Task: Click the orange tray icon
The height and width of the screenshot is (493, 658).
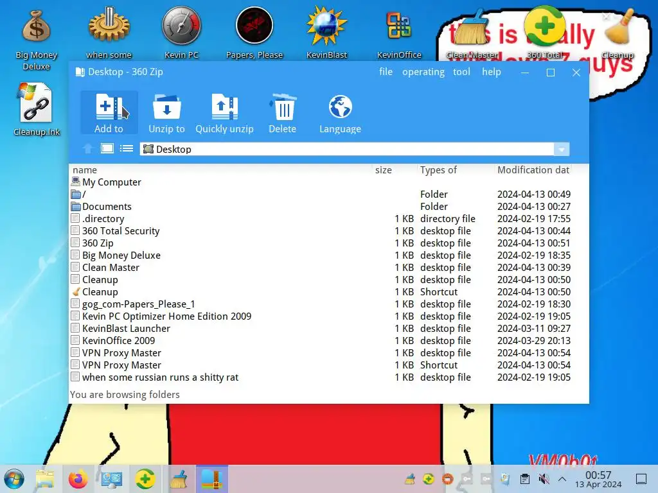Action: [448, 479]
